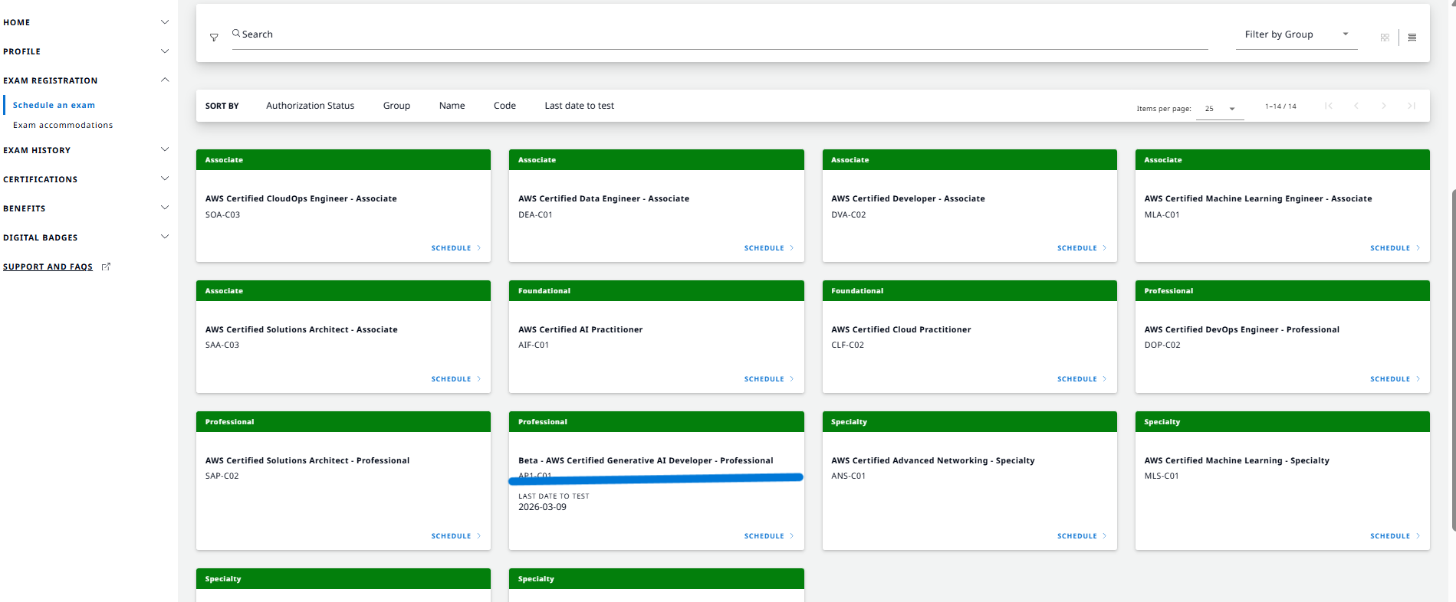
Task: Schedule Machine Learning Engineer Associate exam
Action: pos(1395,248)
